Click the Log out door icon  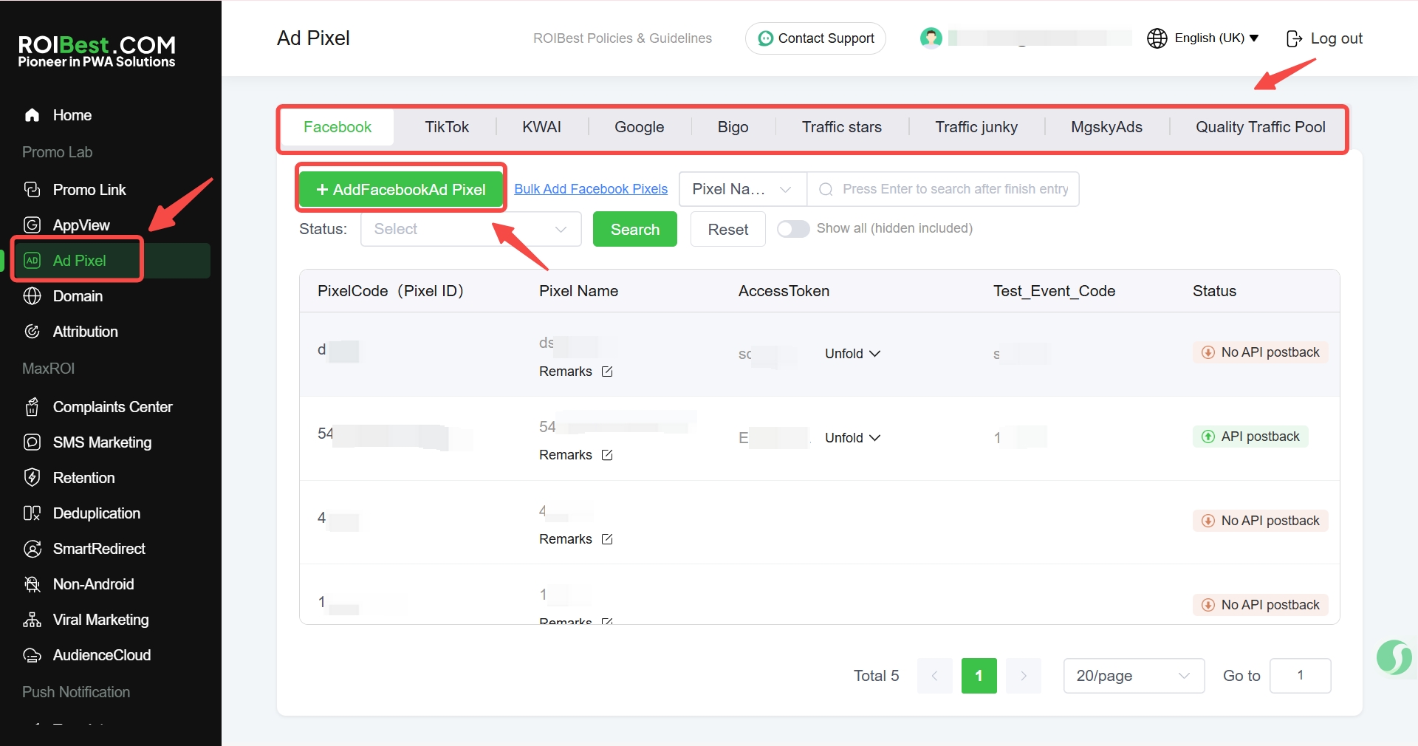[x=1294, y=38]
